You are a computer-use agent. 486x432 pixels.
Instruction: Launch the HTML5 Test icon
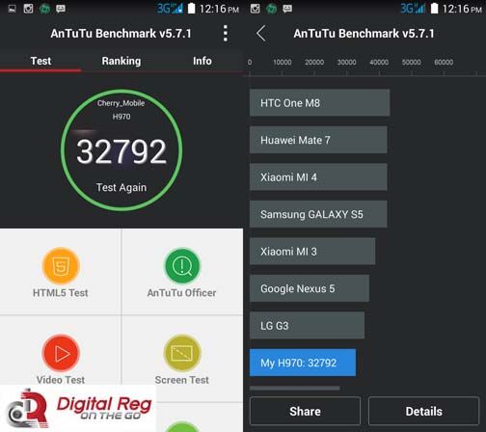click(x=61, y=266)
